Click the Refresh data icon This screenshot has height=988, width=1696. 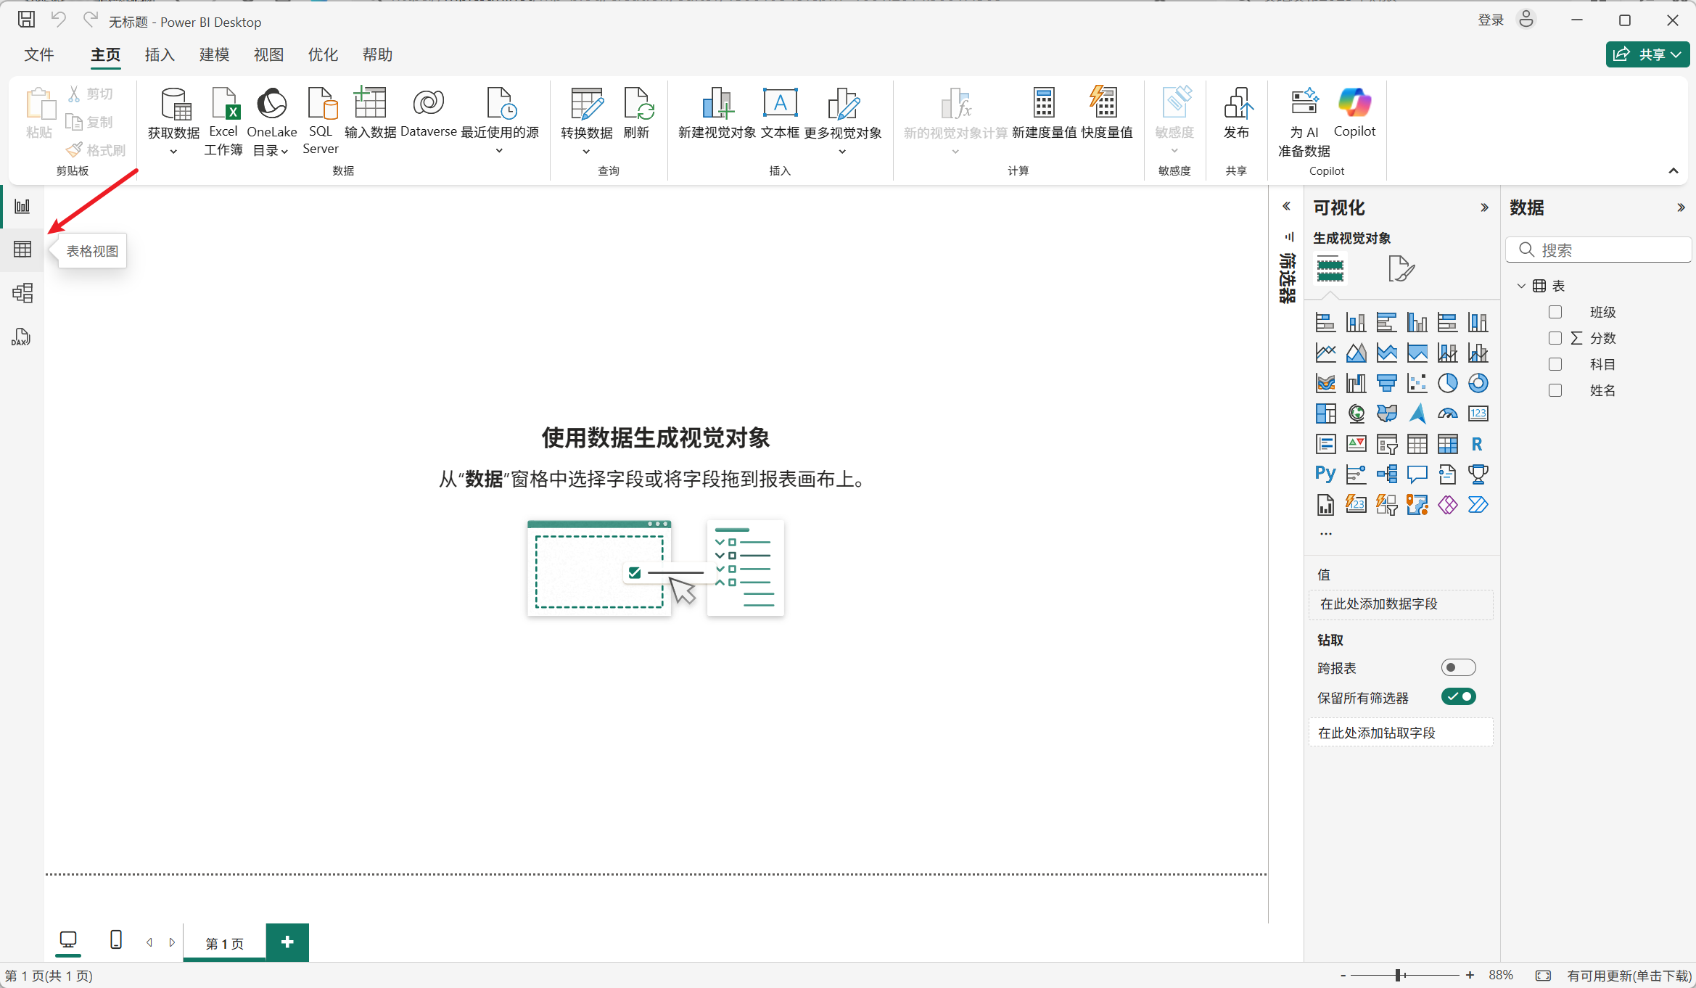point(637,105)
